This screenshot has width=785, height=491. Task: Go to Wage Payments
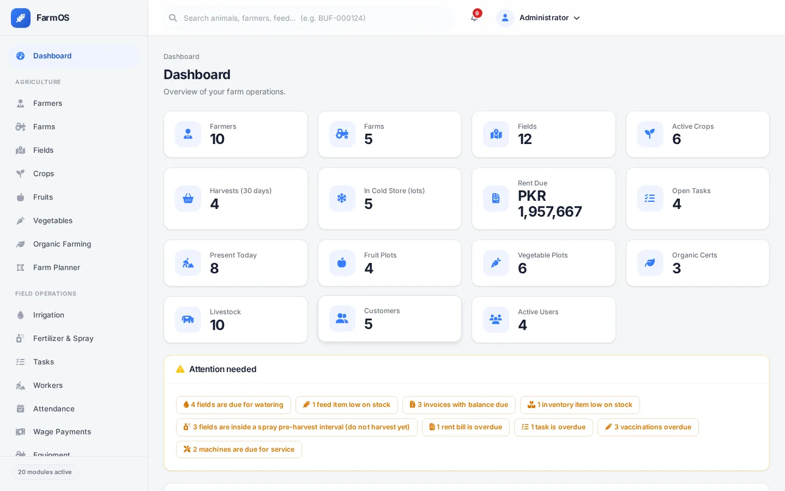click(74, 432)
